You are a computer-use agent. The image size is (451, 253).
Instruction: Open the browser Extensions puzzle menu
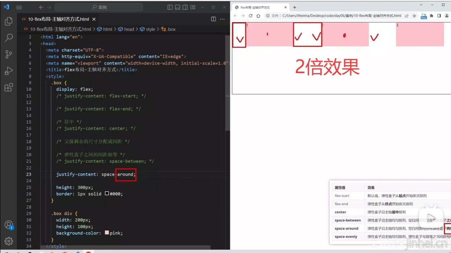(x=431, y=16)
